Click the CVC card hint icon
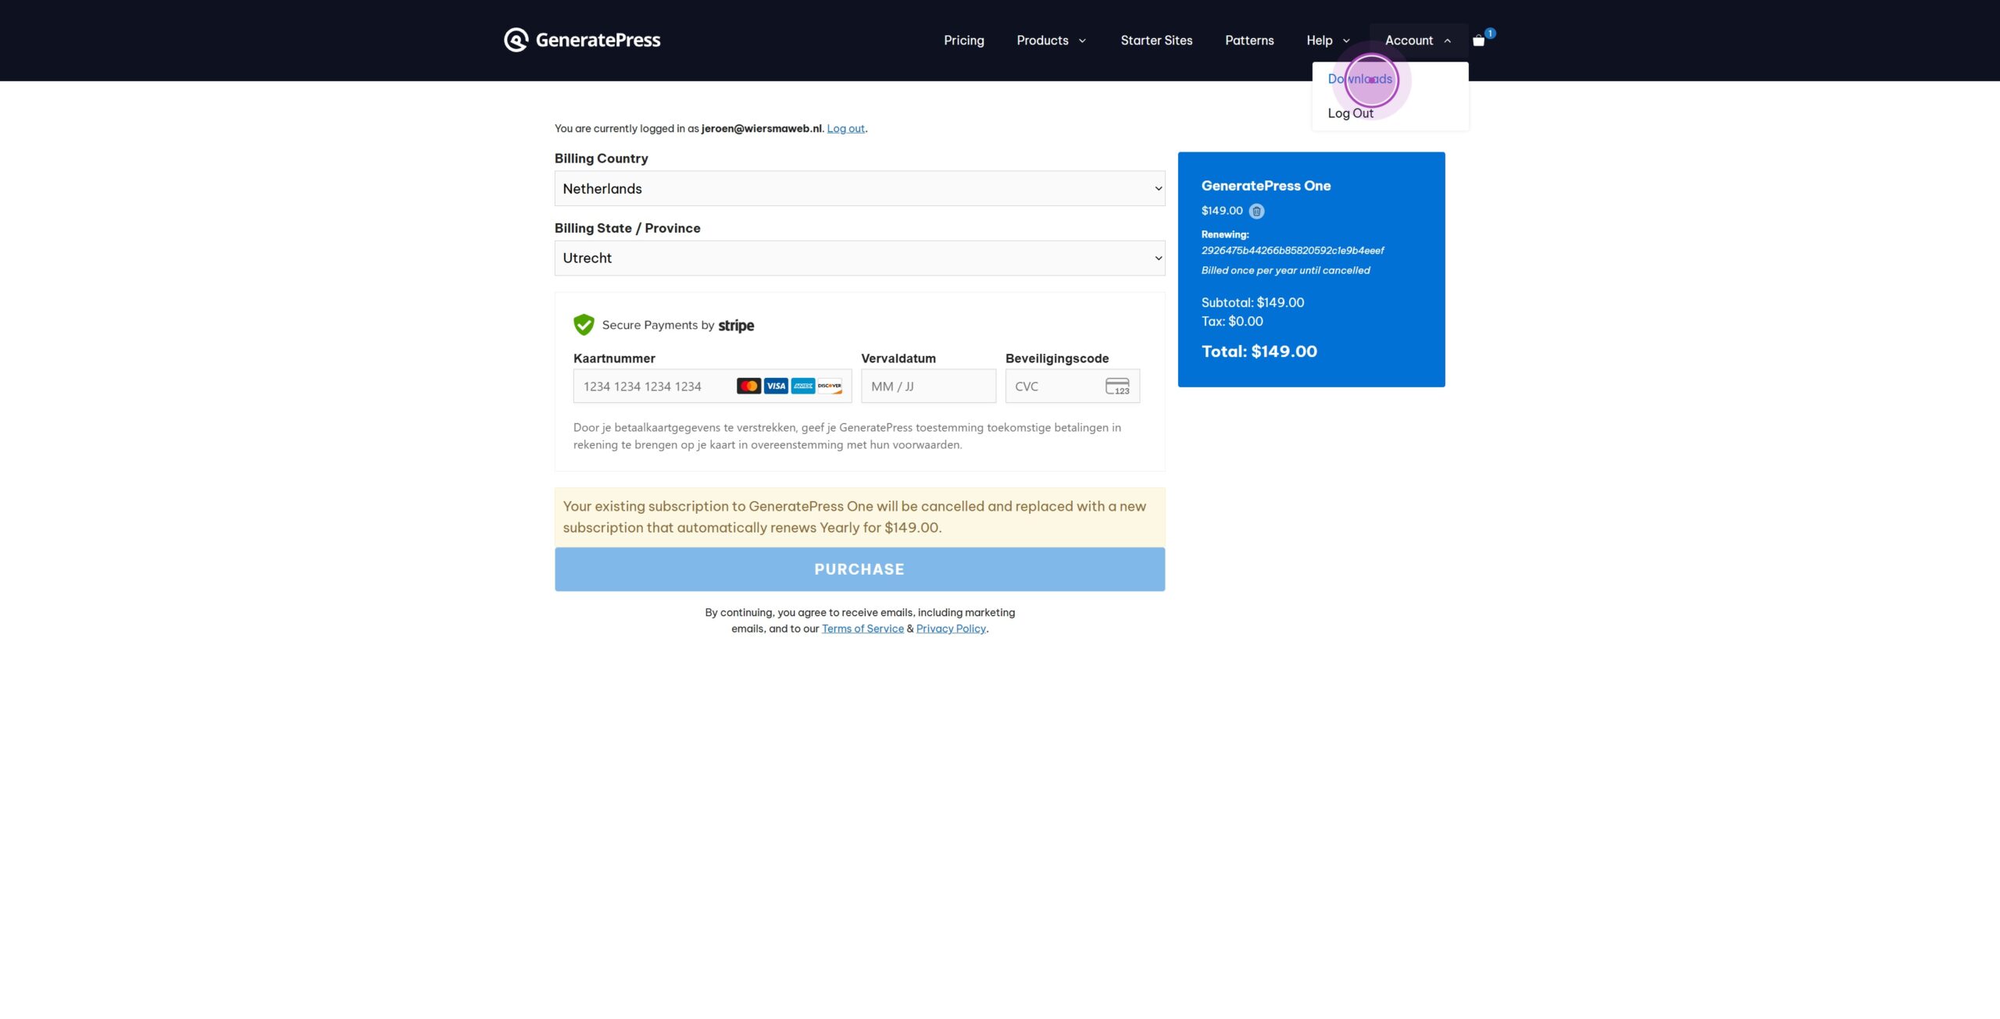The image size is (2000, 1019). coord(1117,386)
